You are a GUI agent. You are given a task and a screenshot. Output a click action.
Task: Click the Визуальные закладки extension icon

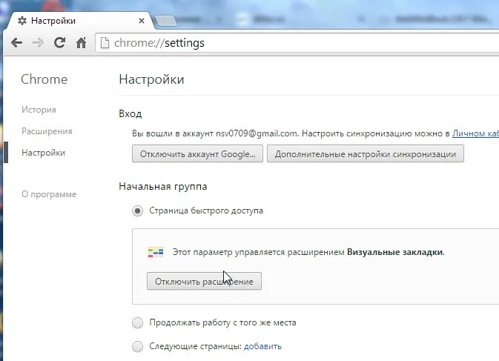tap(156, 252)
